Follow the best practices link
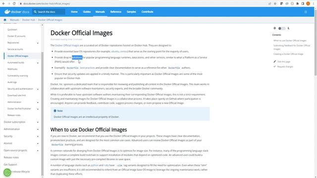 pos(87,68)
